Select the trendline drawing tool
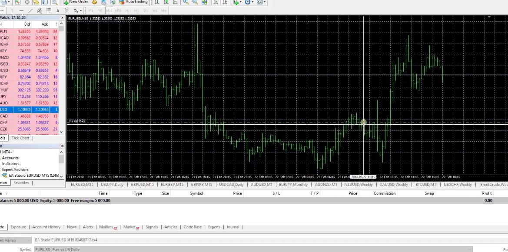The image size is (508, 252). click(30, 10)
